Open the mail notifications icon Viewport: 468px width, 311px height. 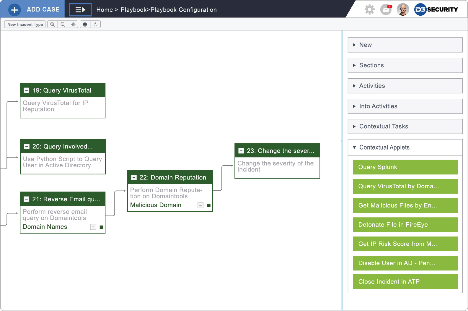(386, 9)
